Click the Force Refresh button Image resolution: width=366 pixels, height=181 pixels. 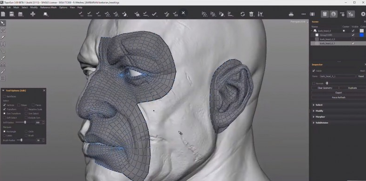pyautogui.click(x=339, y=97)
